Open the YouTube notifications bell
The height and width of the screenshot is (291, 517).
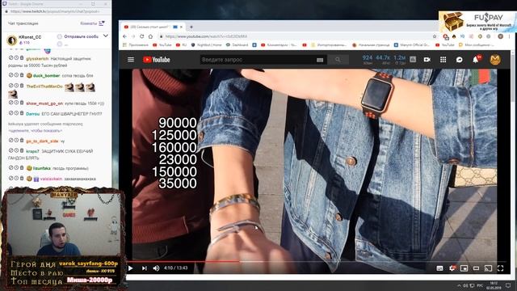coord(476,60)
